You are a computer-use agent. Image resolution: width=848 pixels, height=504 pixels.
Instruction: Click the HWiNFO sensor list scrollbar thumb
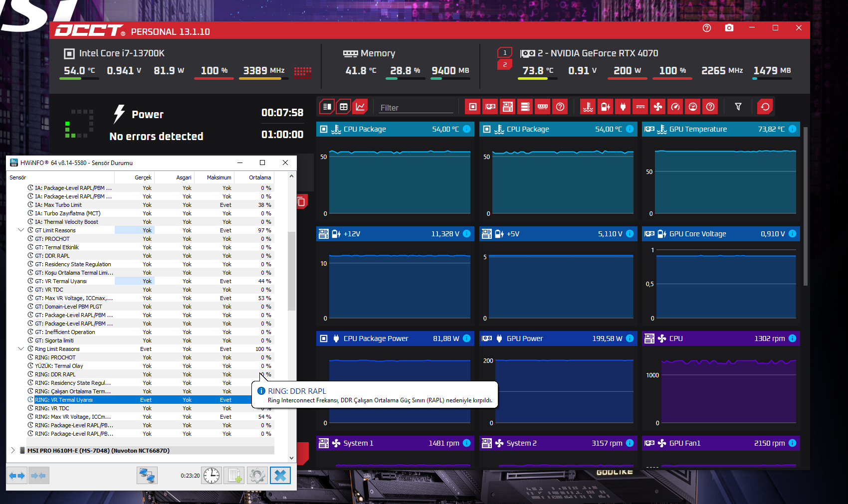(x=292, y=271)
